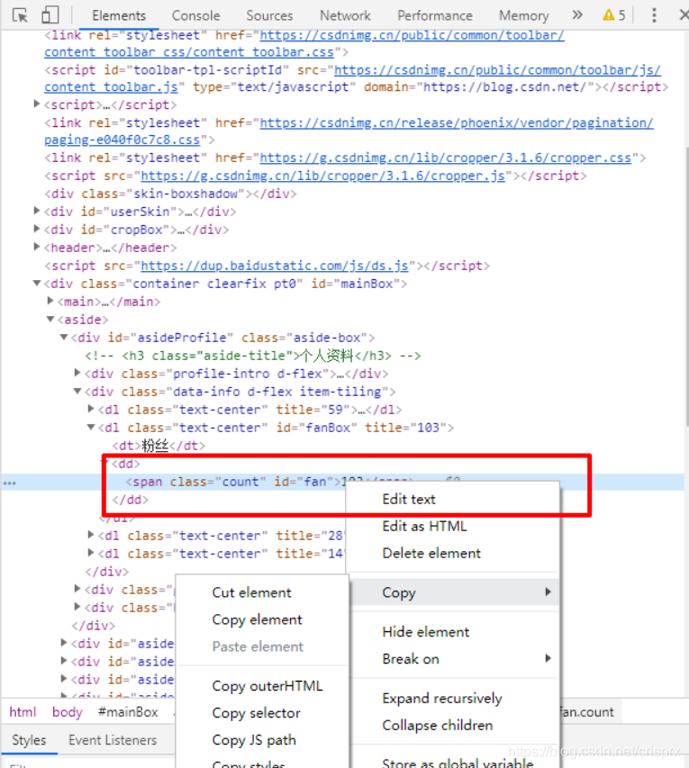
Task: Collapse the fanBox dl node
Action: pos(91,427)
